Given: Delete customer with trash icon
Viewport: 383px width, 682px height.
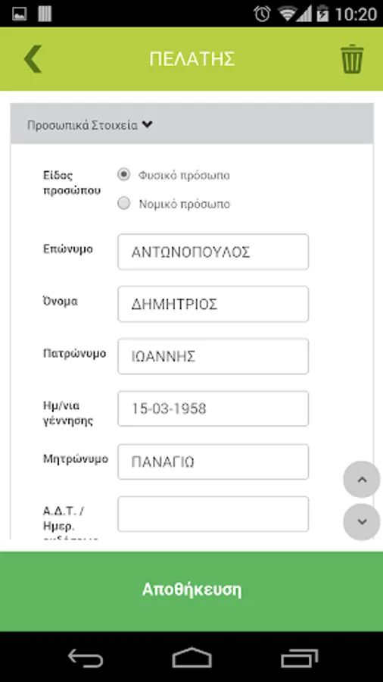Looking at the screenshot, I should click(x=352, y=58).
